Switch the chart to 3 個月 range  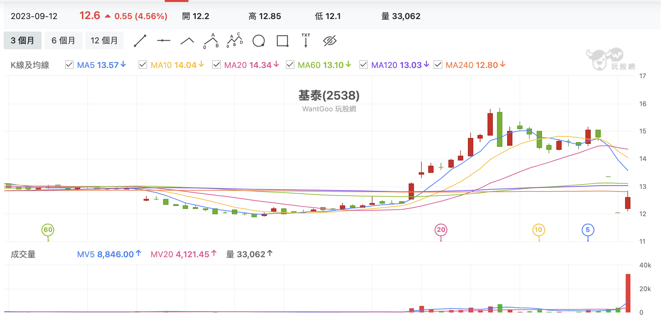click(22, 40)
